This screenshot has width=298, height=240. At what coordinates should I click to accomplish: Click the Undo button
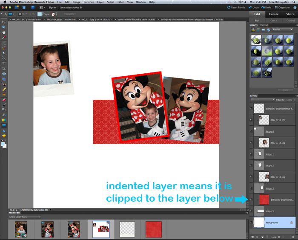[254, 7]
